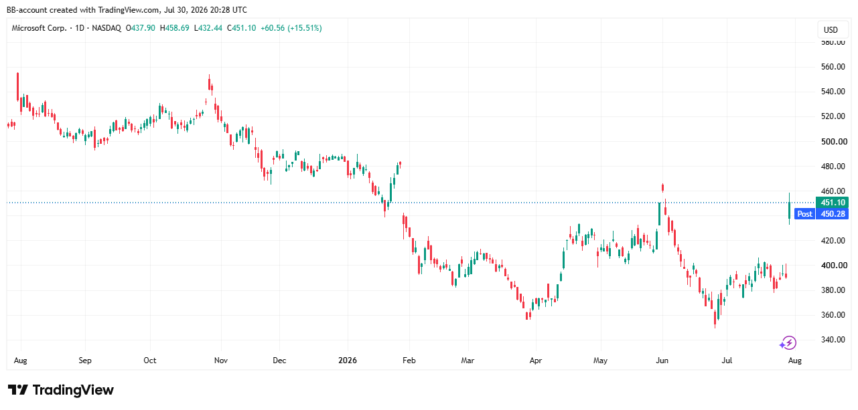Viewport: 858px width, 410px height.
Task: Click the change value +60.56 (+15.51%)
Action: click(291, 28)
